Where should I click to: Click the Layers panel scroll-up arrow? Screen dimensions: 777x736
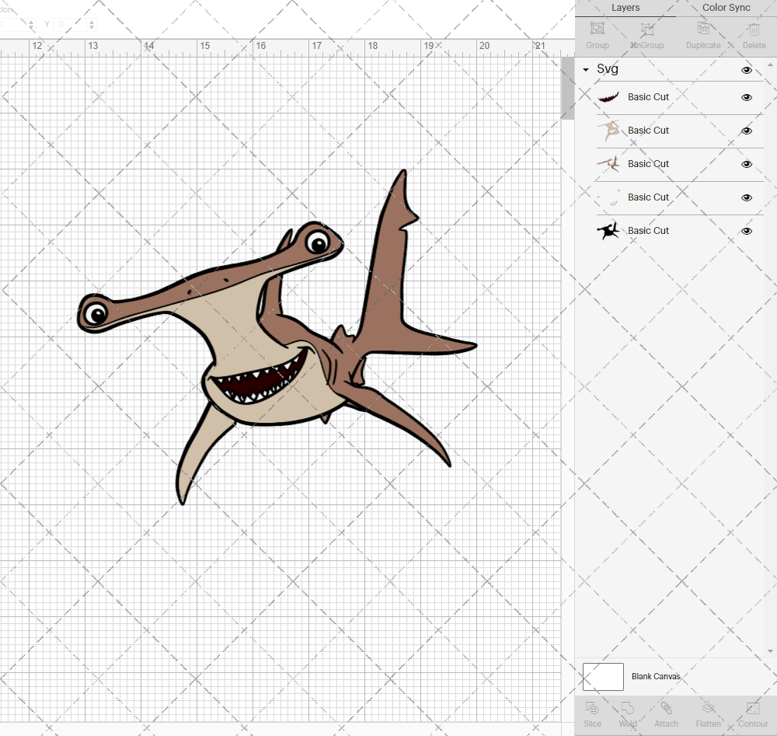coord(769,65)
